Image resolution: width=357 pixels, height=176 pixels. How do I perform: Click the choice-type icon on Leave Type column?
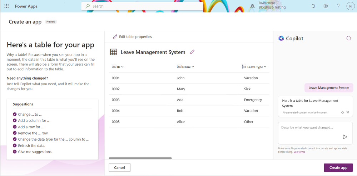pyautogui.click(x=244, y=67)
